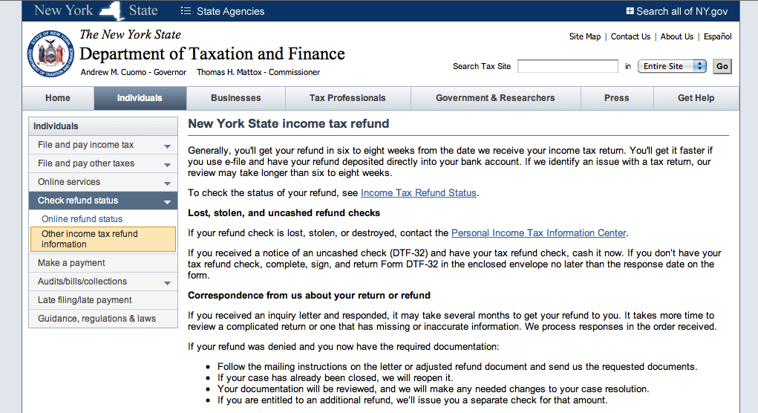
Task: Click Thomas H. Mattox - Commissioner text
Action: click(258, 73)
